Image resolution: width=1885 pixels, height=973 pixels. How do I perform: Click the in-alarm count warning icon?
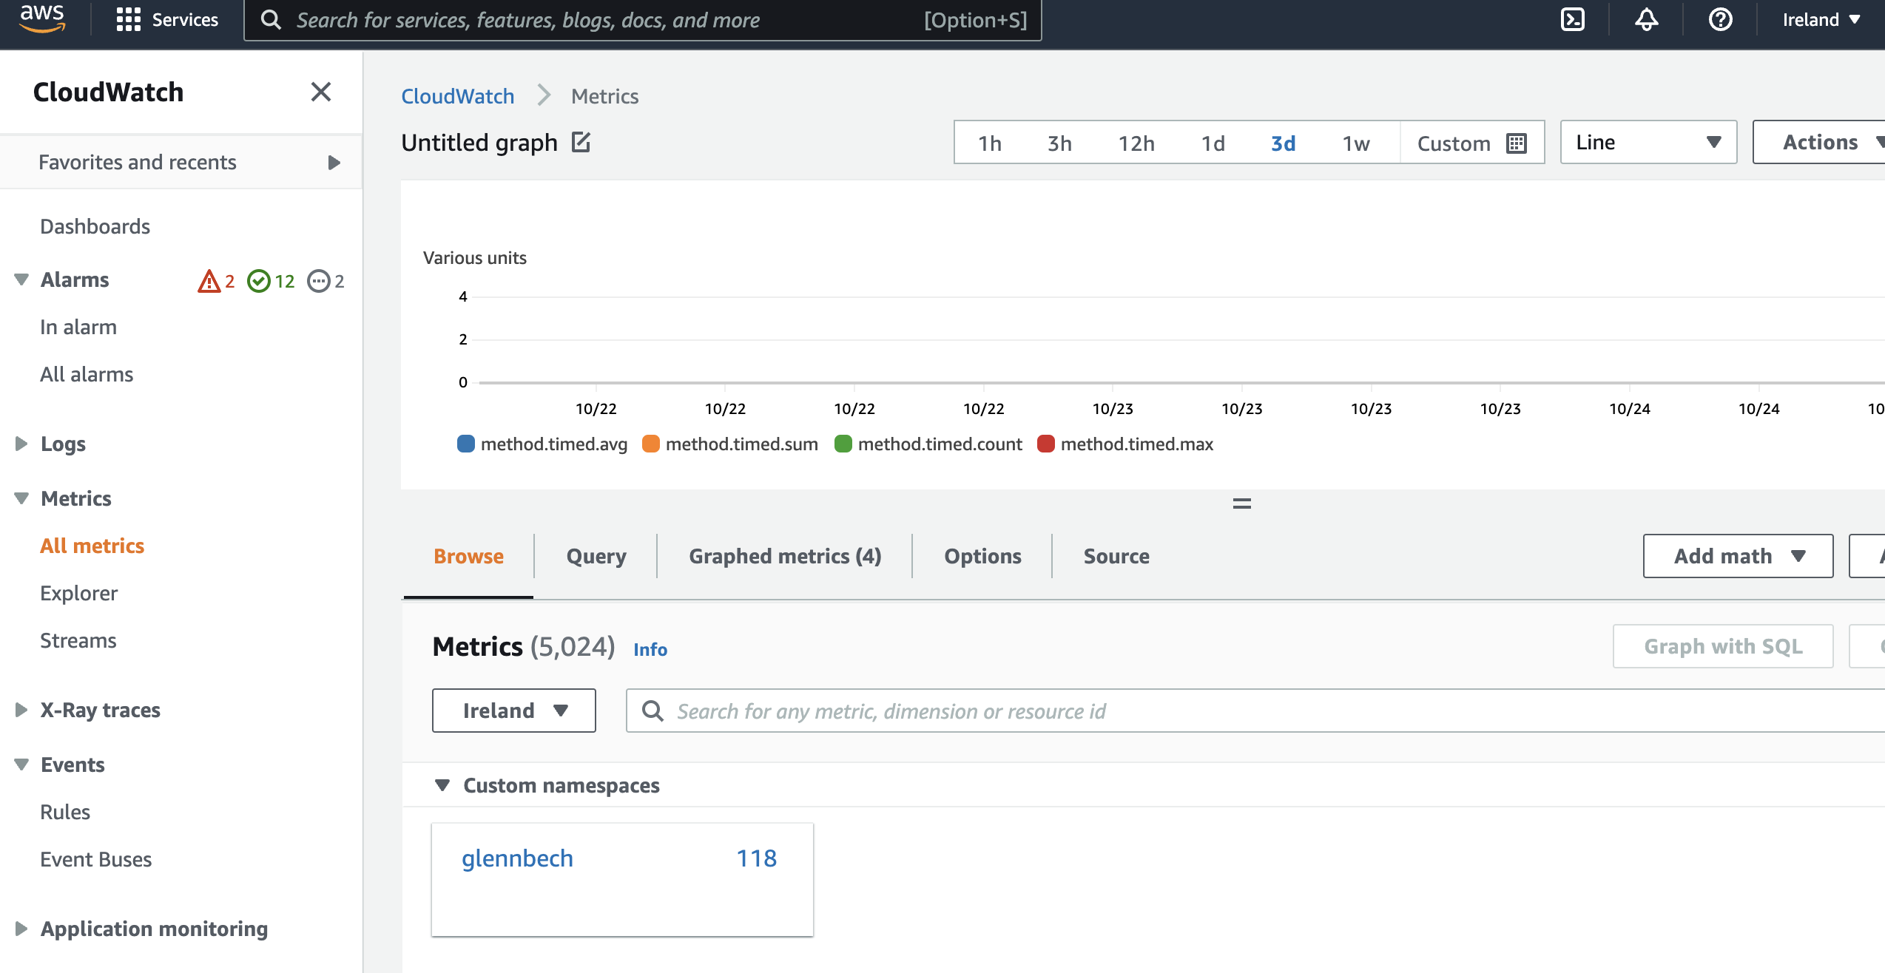(x=209, y=281)
